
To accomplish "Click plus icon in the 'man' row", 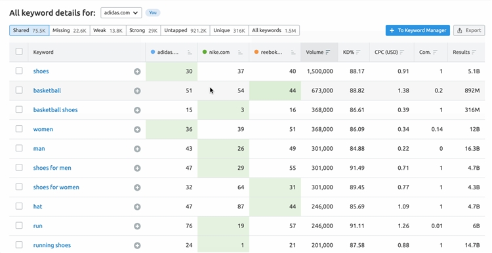I will (x=137, y=149).
